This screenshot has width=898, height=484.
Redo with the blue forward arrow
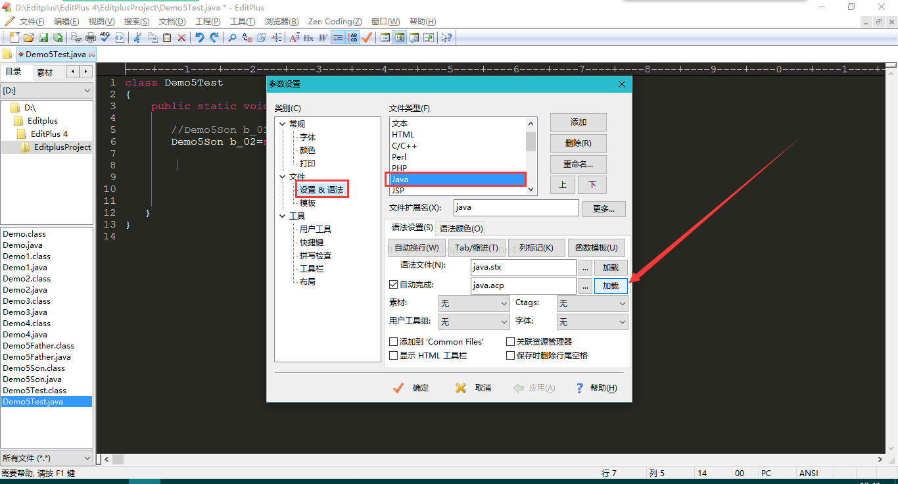click(214, 37)
